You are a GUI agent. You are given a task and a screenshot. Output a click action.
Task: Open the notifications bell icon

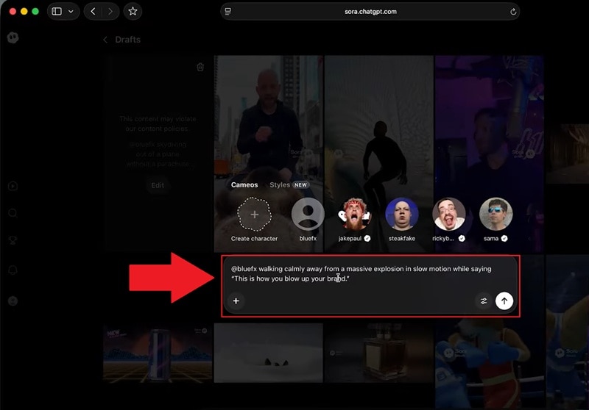tap(13, 270)
